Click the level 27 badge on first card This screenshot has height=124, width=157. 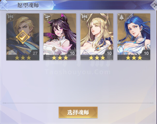pos(35,53)
